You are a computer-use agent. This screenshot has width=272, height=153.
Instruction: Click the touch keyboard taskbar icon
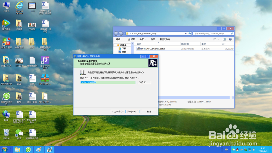click(226, 149)
